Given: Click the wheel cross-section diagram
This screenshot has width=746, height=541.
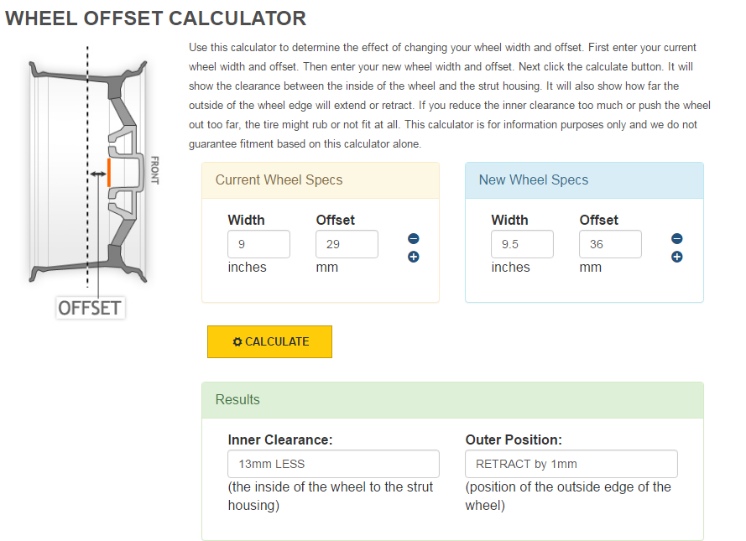Looking at the screenshot, I should click(88, 171).
